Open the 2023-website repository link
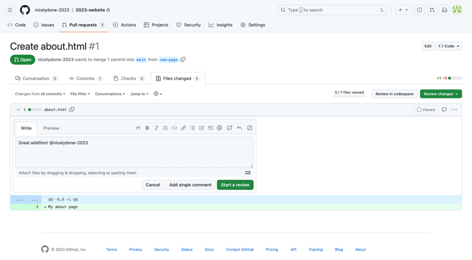 (90, 10)
